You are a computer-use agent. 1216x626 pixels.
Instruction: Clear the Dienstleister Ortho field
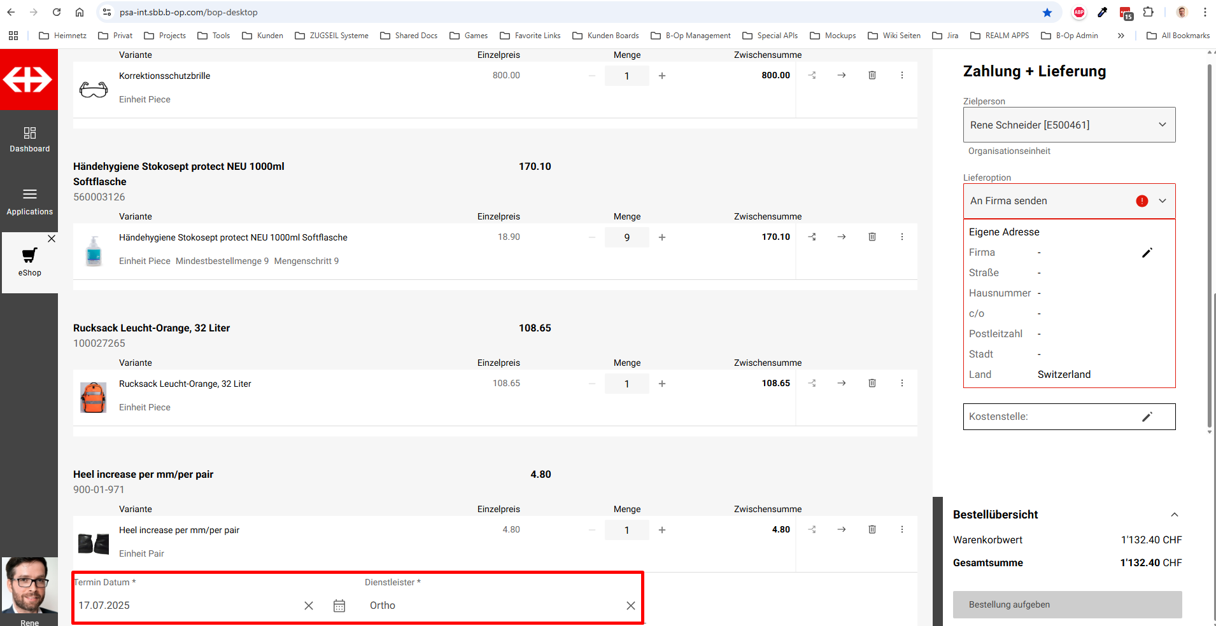point(630,606)
